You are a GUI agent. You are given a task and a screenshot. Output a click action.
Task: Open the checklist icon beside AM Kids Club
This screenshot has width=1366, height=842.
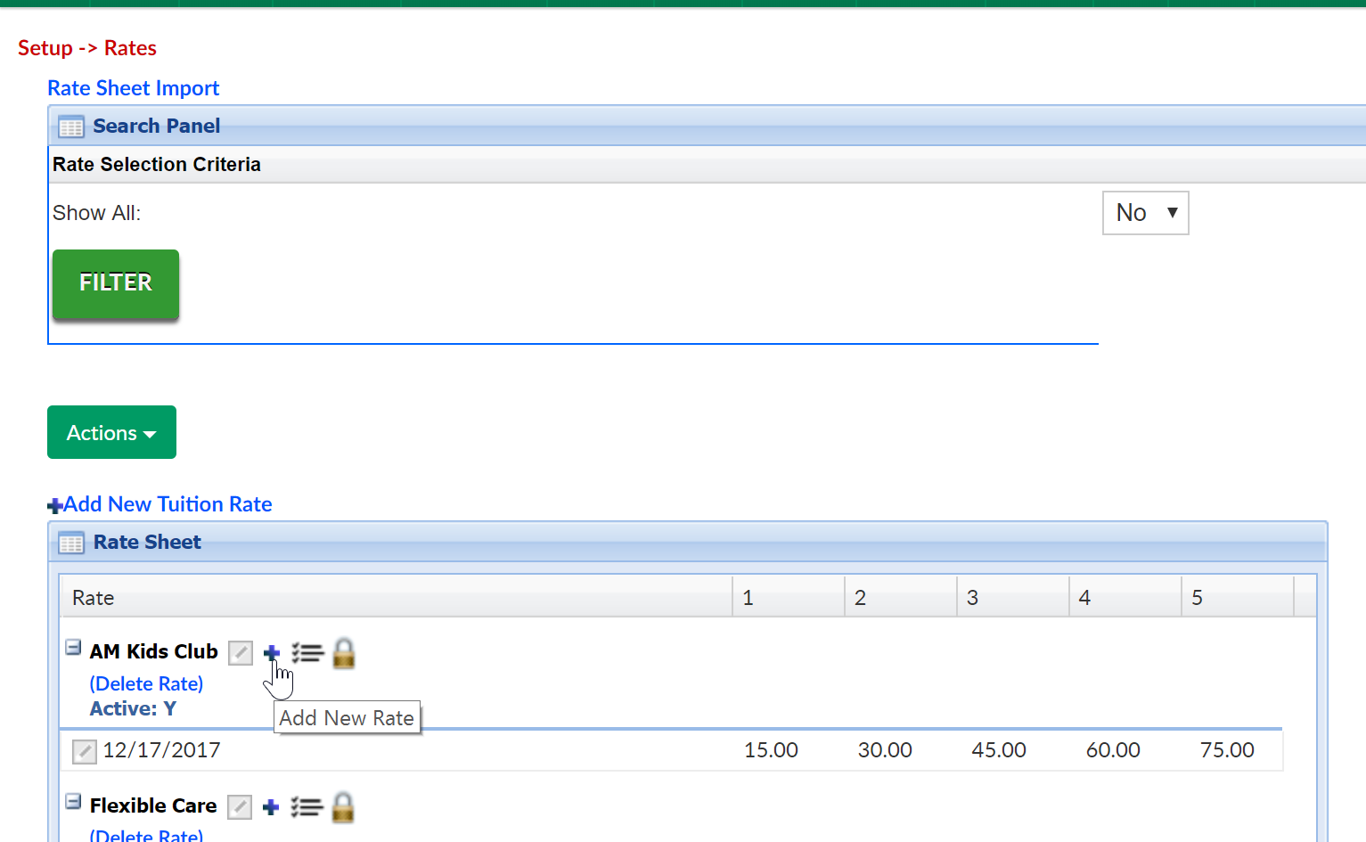(x=307, y=652)
